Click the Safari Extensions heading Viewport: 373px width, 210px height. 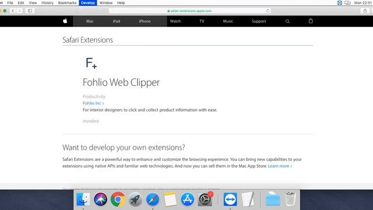(x=87, y=40)
